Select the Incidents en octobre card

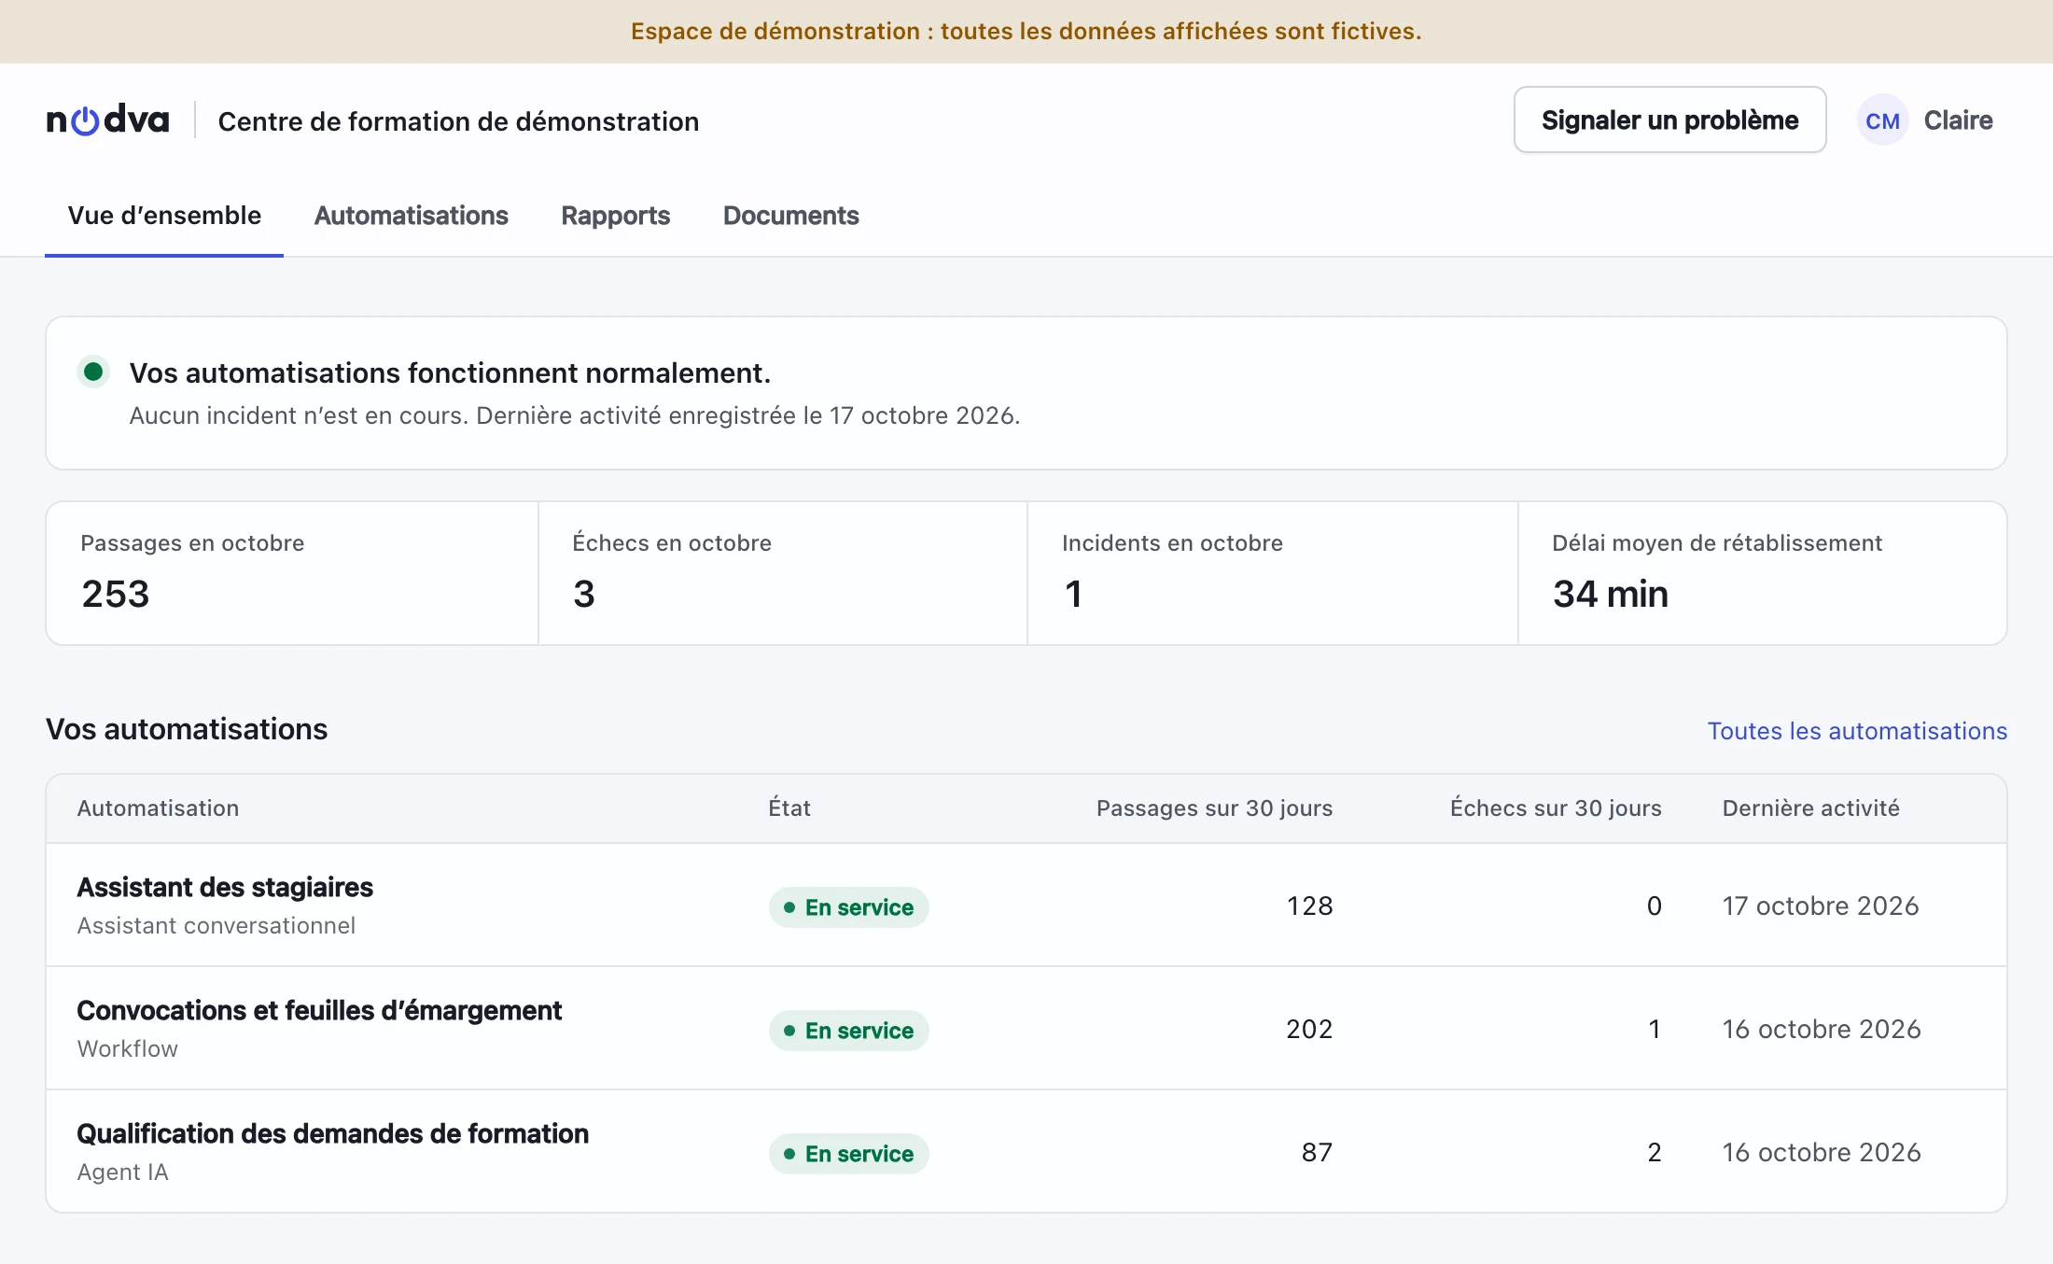[x=1273, y=573]
